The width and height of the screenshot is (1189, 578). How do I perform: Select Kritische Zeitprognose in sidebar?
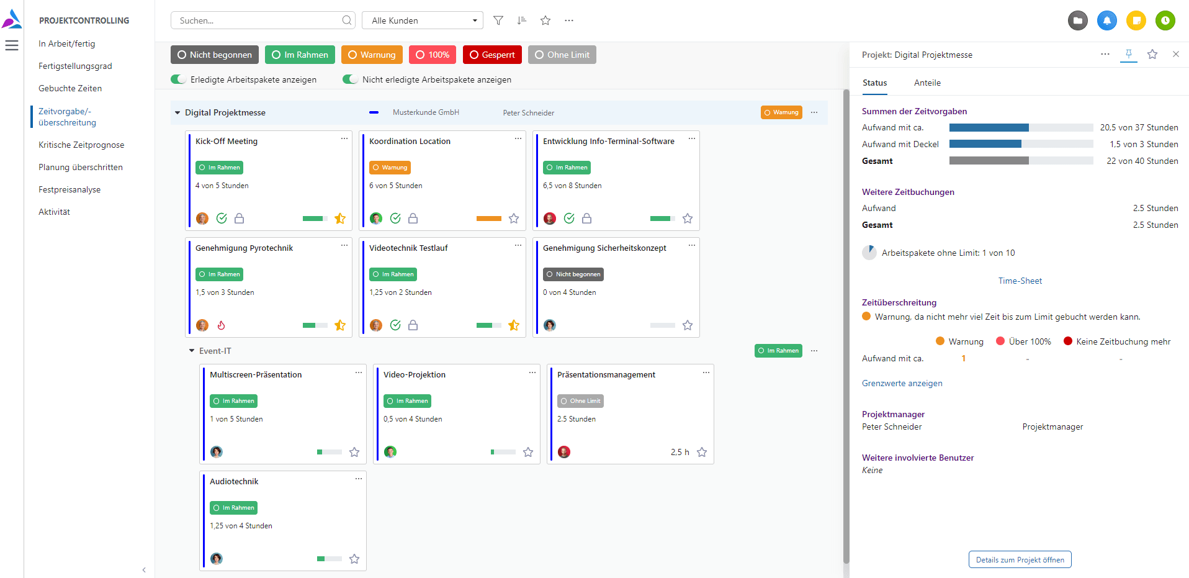(x=81, y=145)
